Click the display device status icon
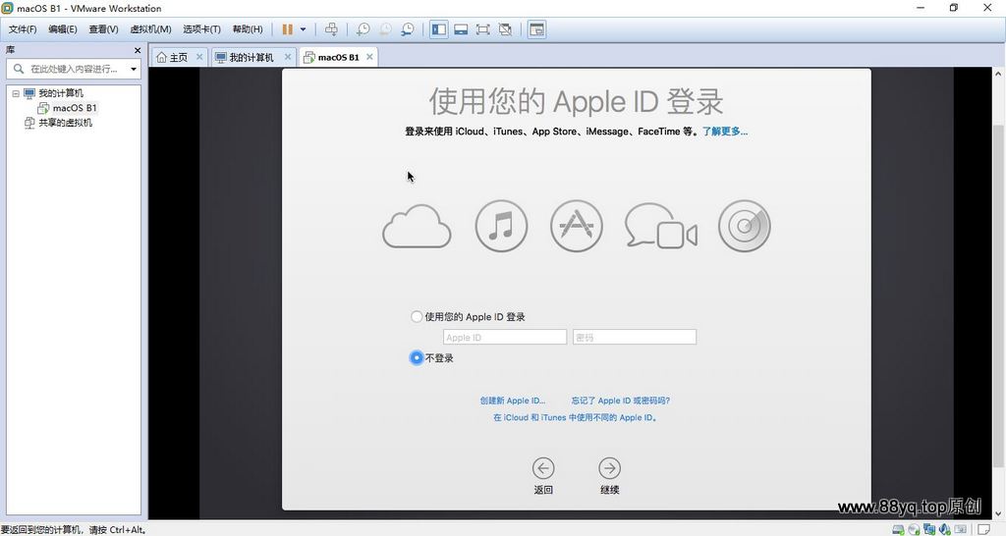Viewport: 1006px width, 536px height. coord(961,529)
